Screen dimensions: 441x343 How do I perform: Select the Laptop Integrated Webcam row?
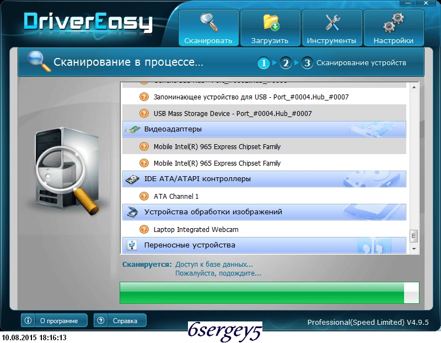(264, 229)
